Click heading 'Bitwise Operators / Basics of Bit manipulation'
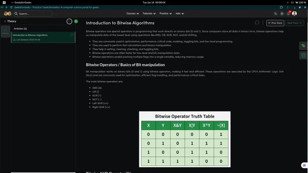Screen dimensions: 308x173 125,65
